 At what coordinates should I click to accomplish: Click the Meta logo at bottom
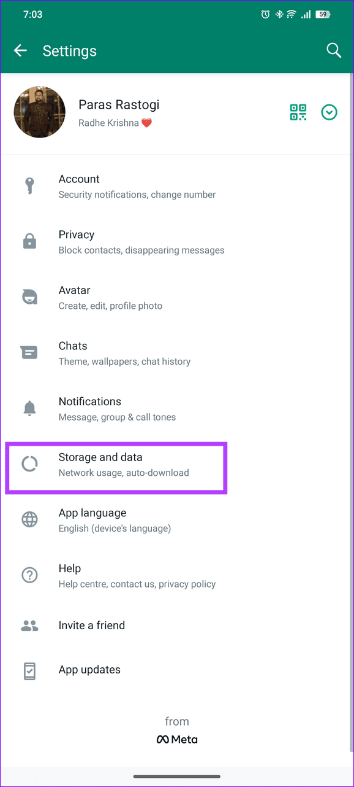(177, 739)
